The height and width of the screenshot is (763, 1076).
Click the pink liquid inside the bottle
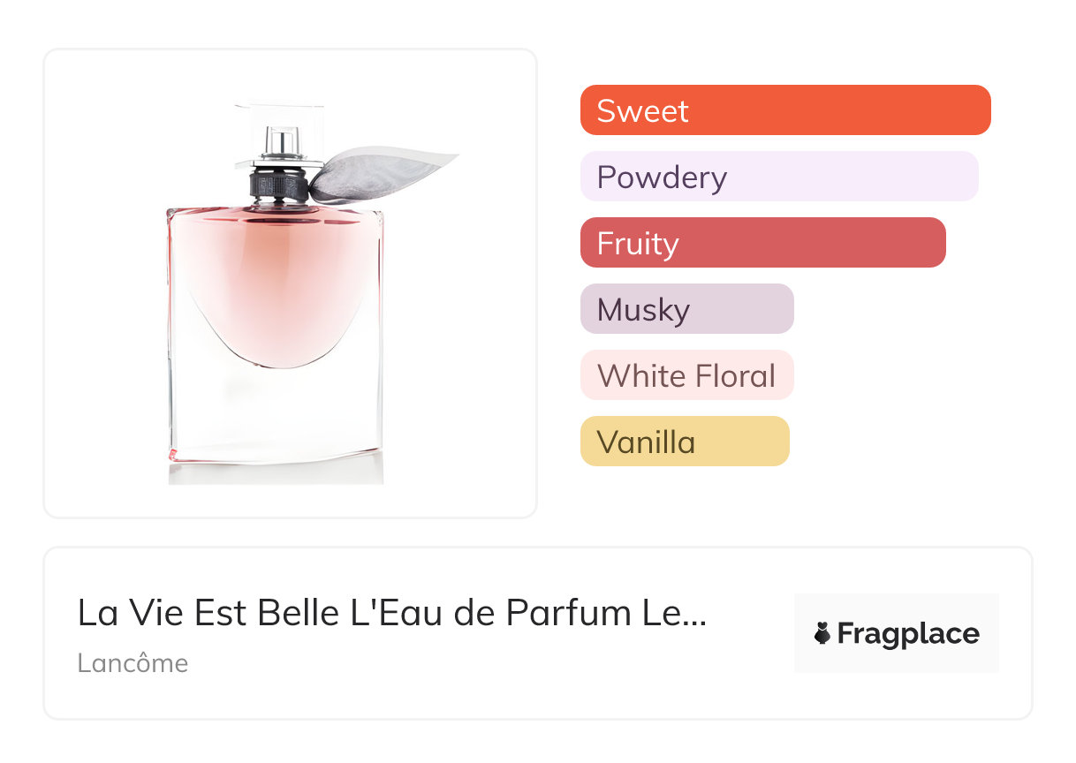(277, 283)
